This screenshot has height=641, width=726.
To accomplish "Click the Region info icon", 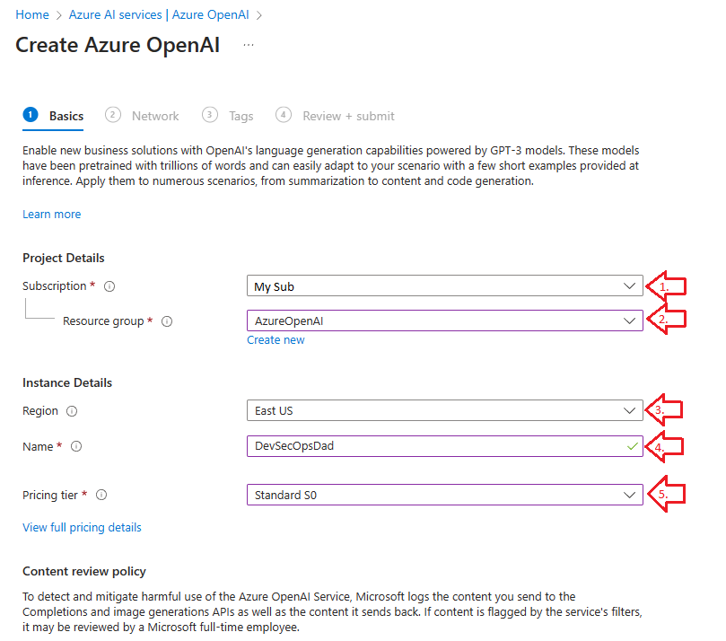I will 72,411.
